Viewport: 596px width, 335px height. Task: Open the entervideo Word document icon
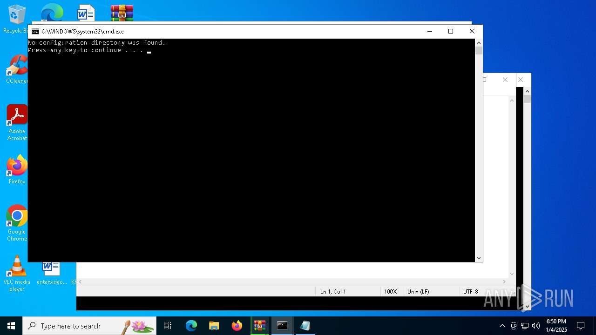tap(52, 273)
